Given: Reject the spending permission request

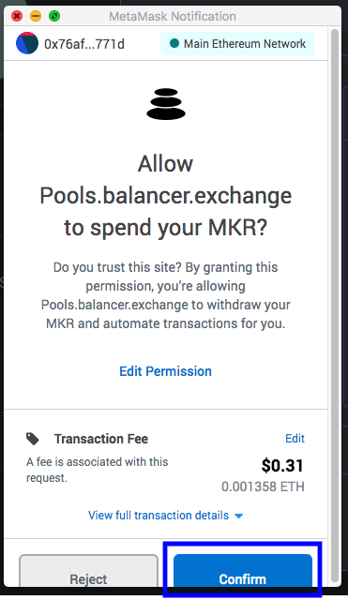Looking at the screenshot, I should [88, 571].
